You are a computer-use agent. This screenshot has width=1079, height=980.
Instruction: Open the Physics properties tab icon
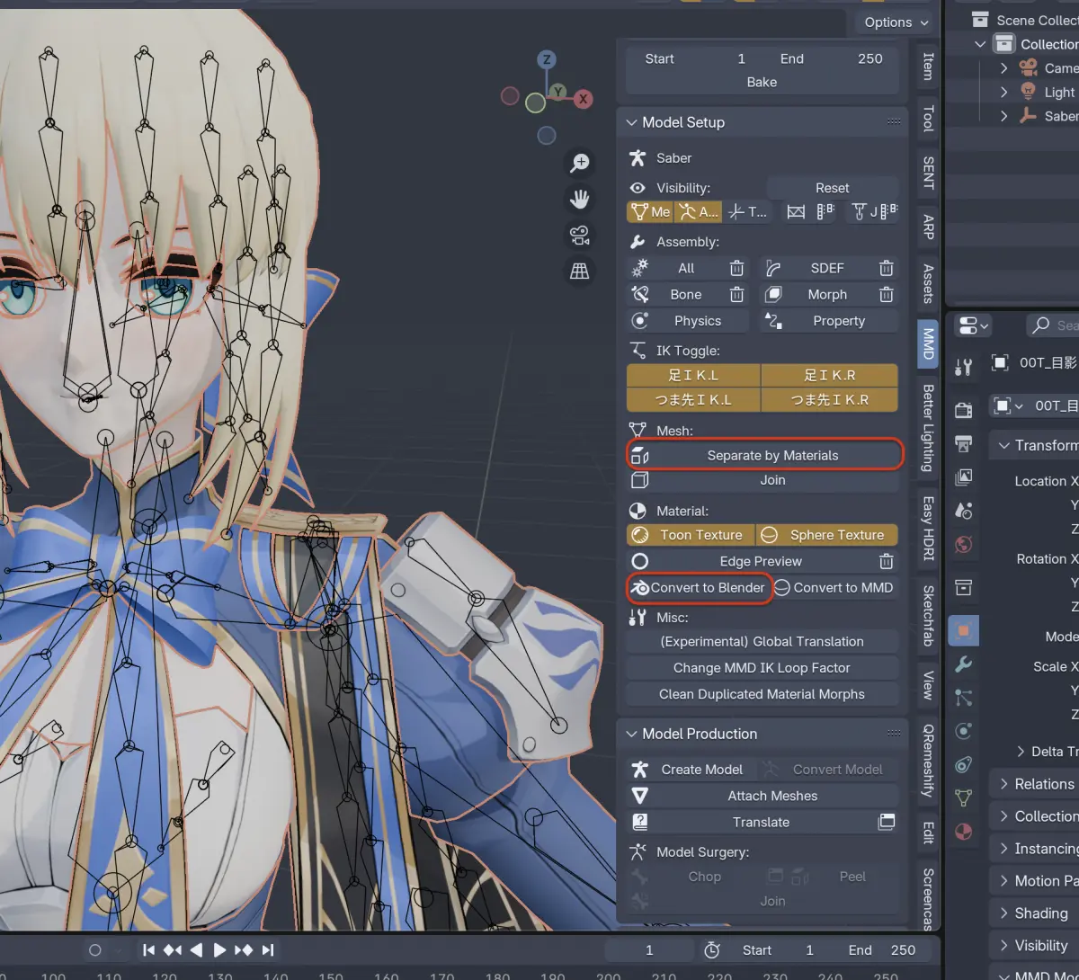tap(963, 731)
